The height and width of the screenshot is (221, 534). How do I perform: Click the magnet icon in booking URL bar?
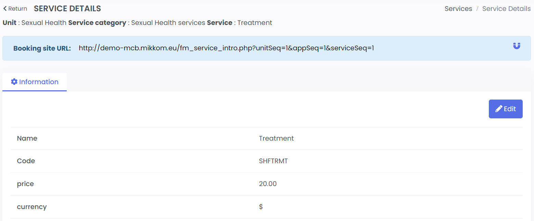pyautogui.click(x=517, y=46)
